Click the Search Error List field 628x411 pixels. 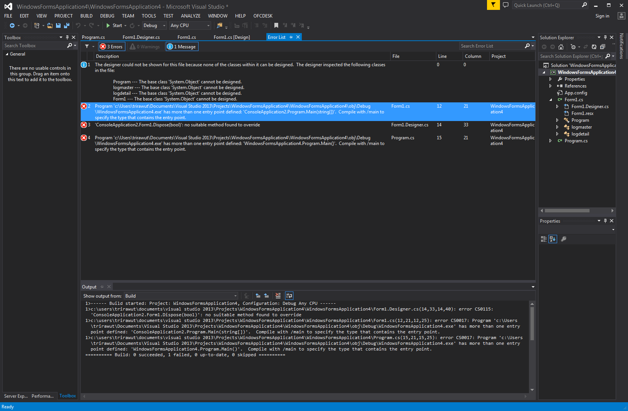(492, 46)
